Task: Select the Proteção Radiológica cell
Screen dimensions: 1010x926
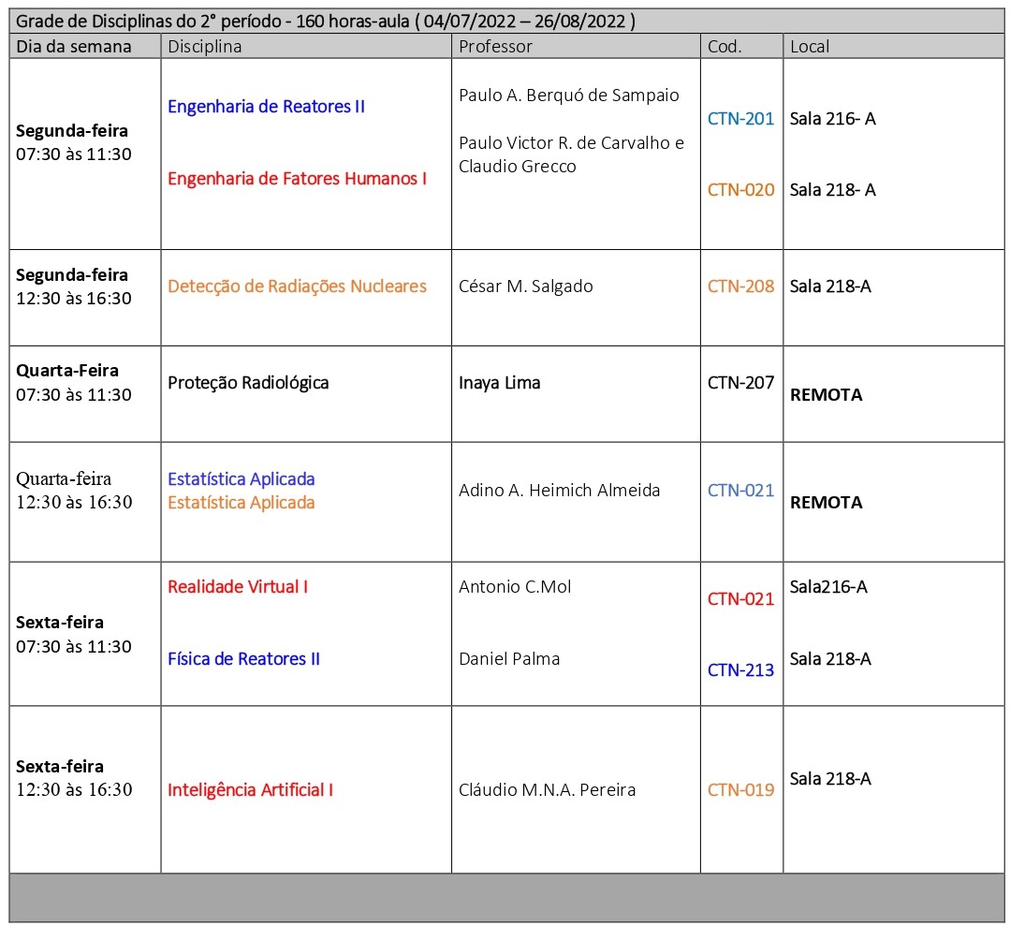Action: click(248, 382)
